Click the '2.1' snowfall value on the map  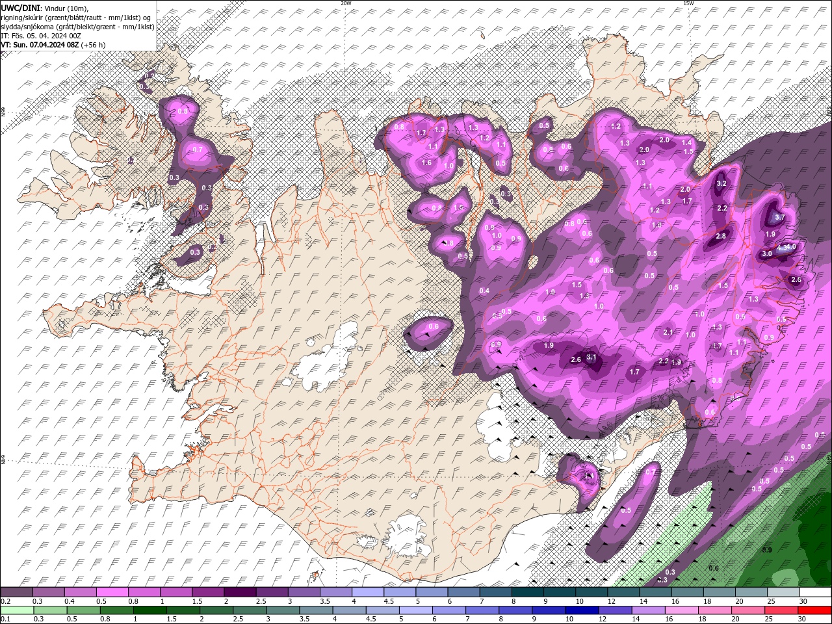pos(668,332)
